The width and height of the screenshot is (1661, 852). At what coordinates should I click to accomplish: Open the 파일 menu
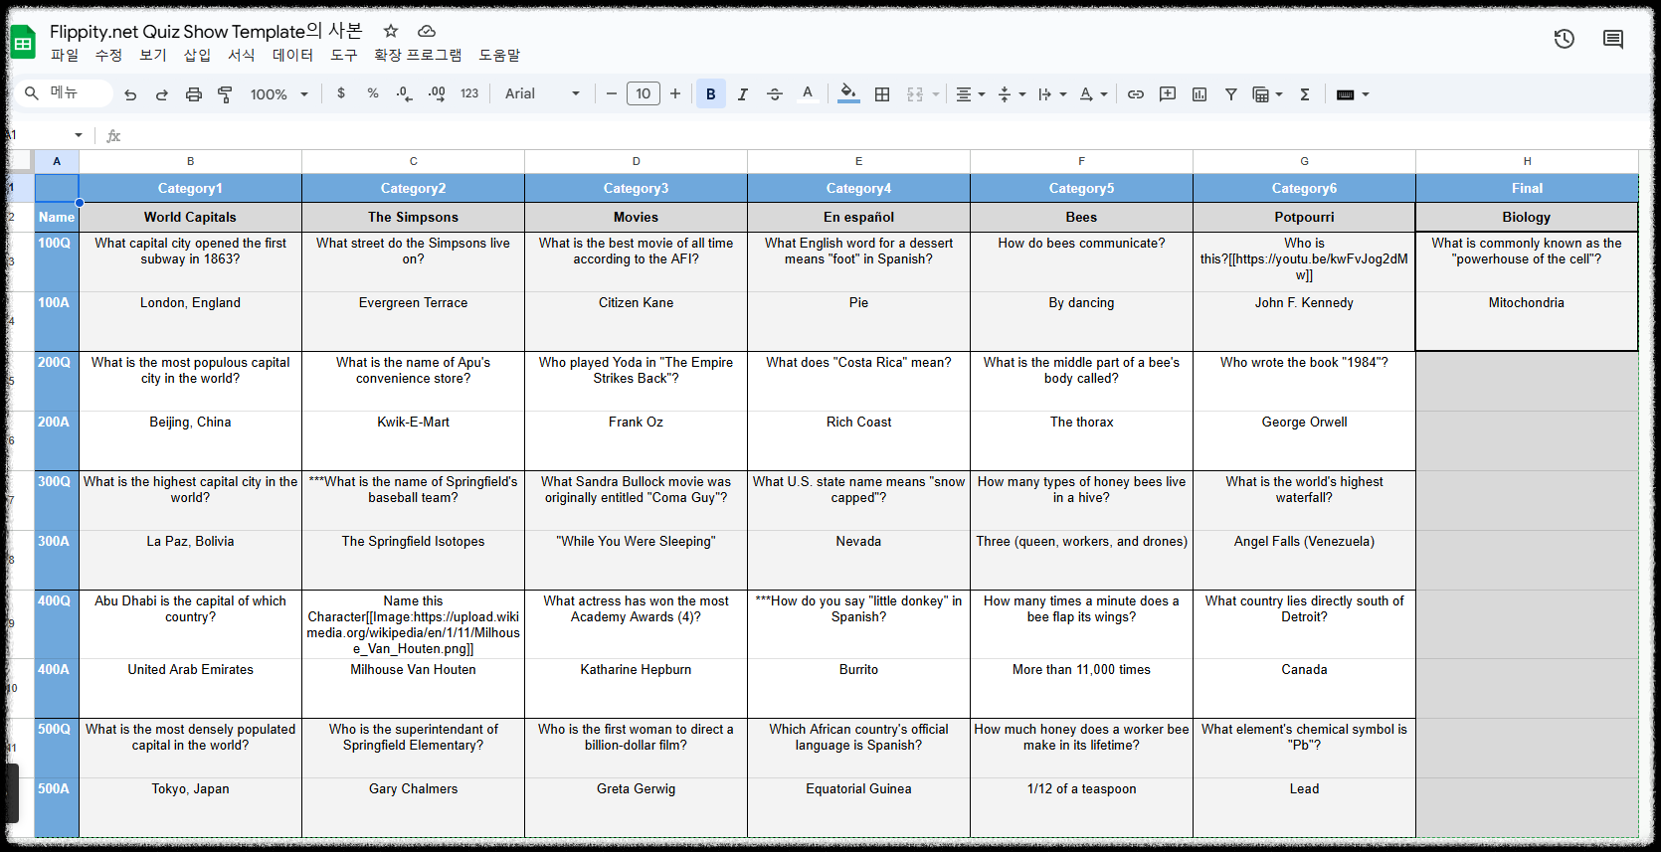click(x=65, y=55)
